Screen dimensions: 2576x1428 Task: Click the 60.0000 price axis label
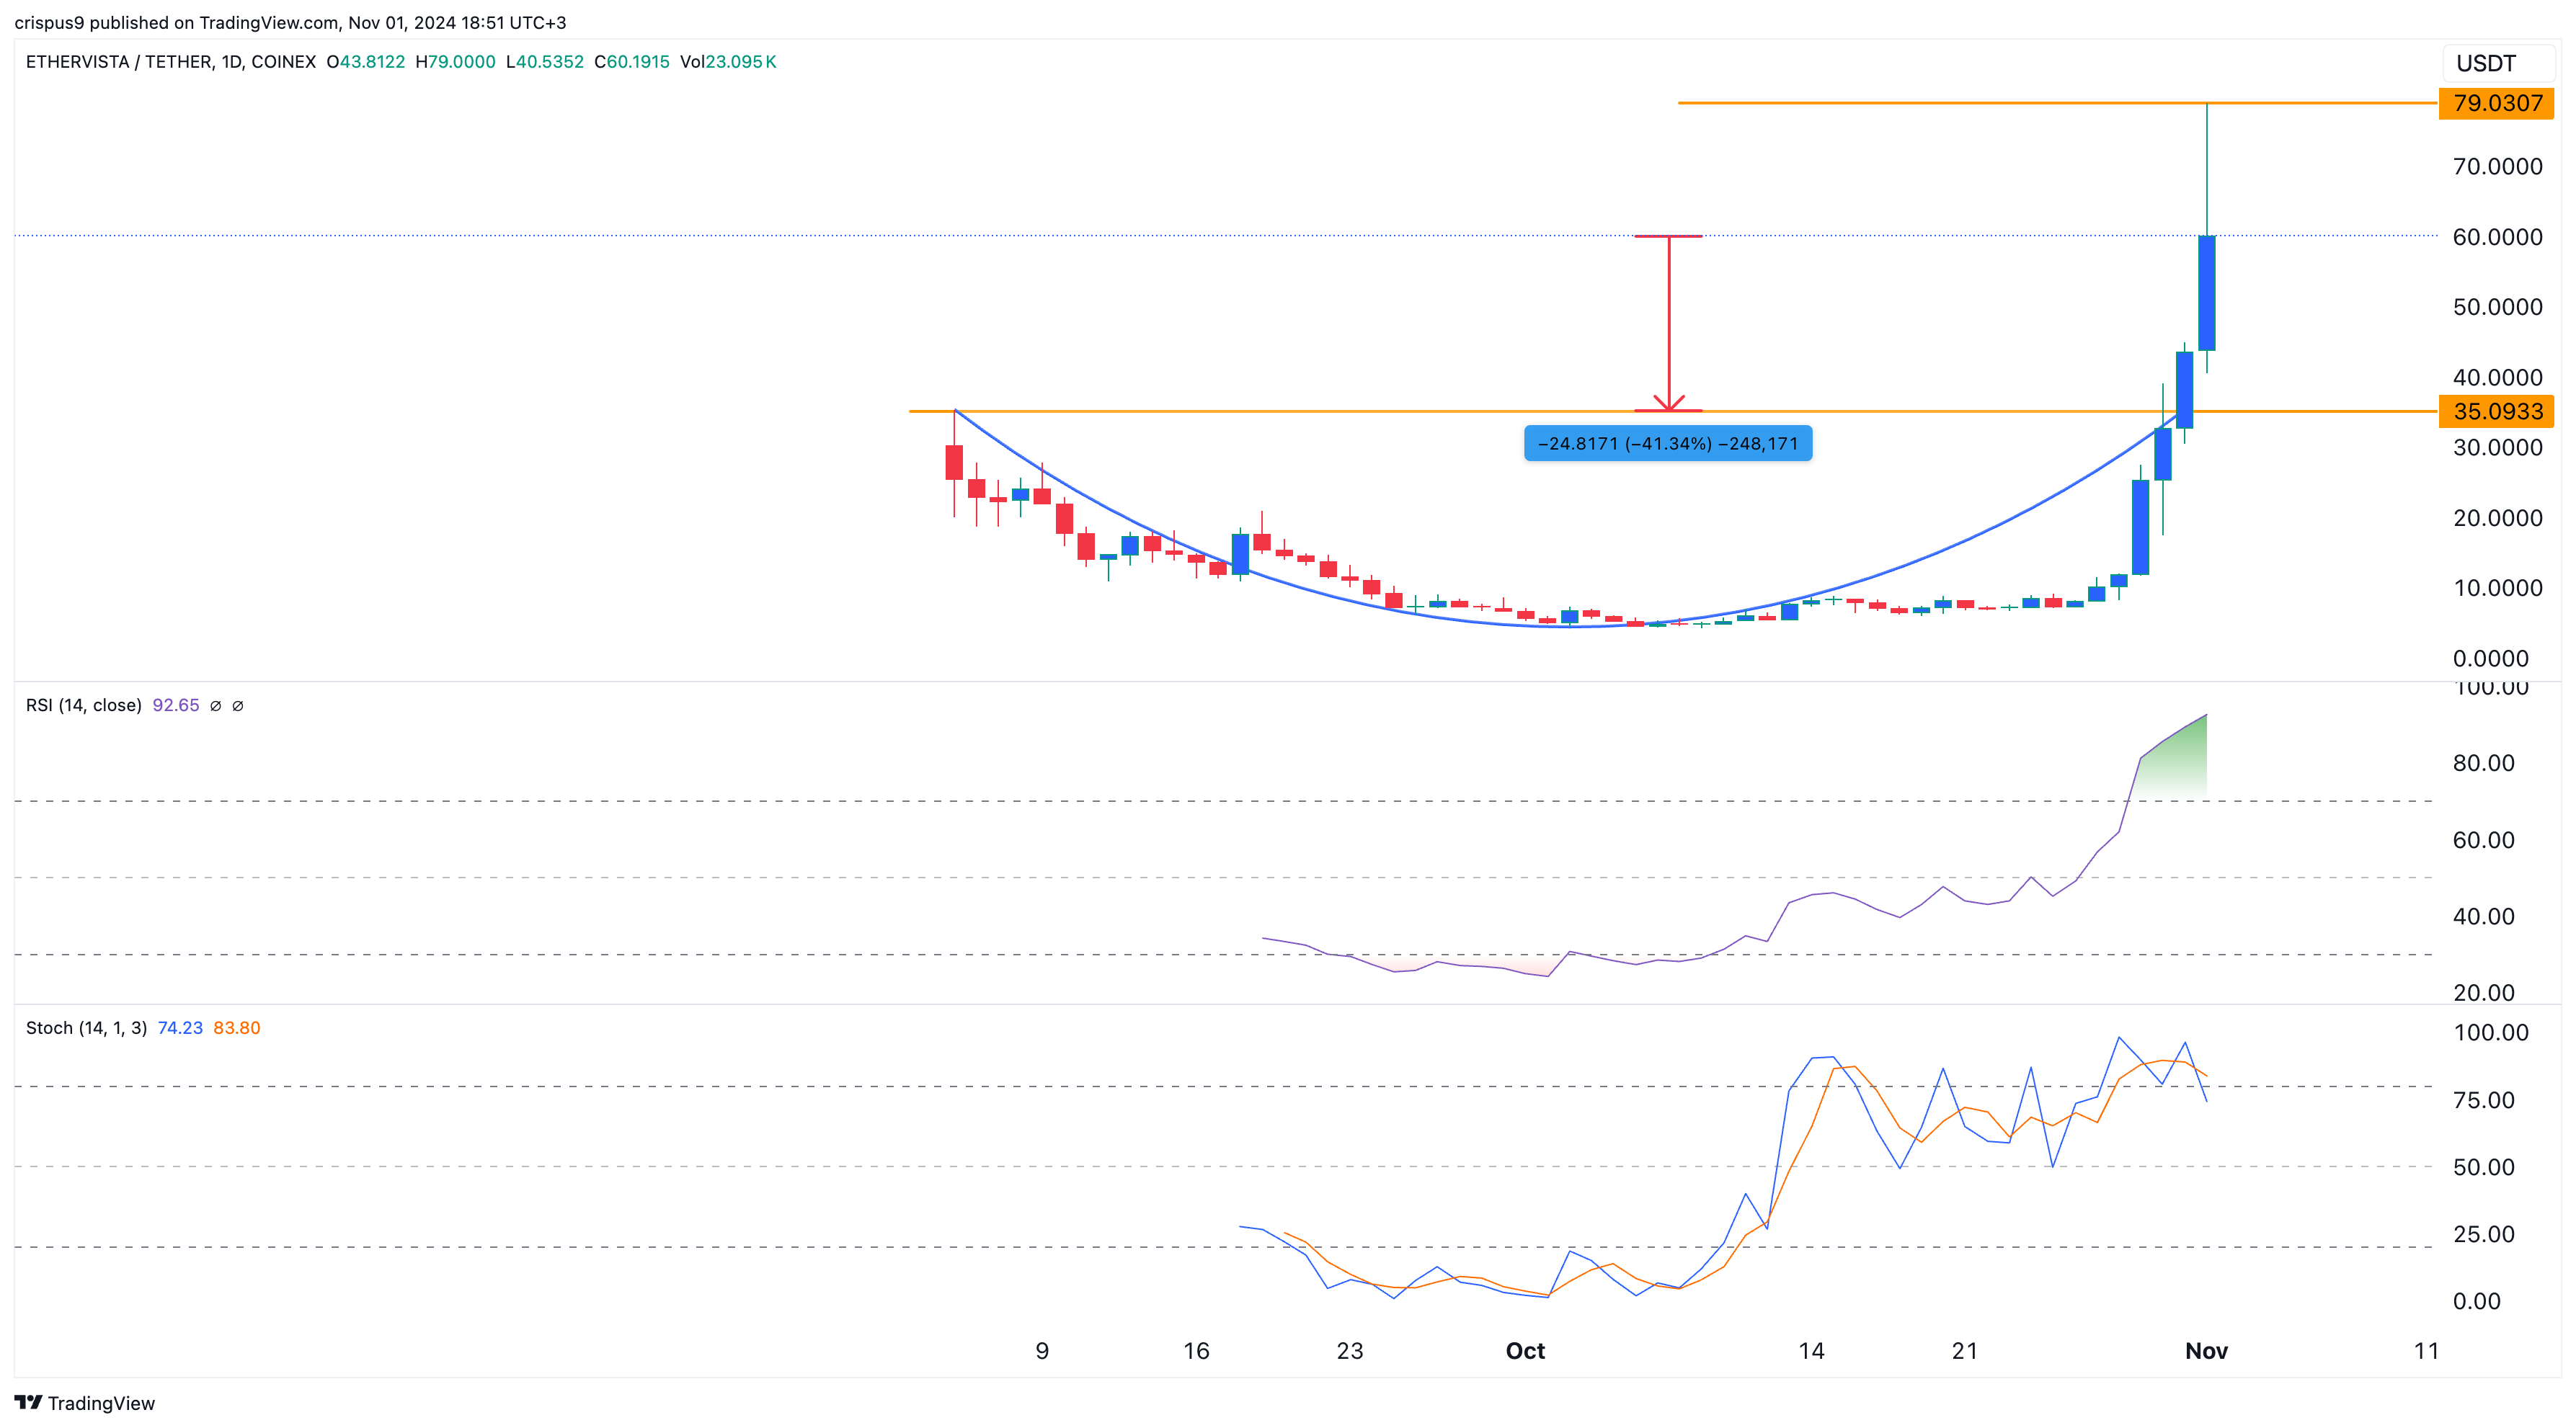pos(2497,237)
